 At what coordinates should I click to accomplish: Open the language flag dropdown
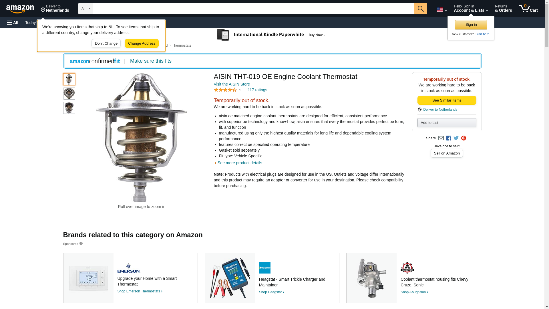[x=442, y=10]
